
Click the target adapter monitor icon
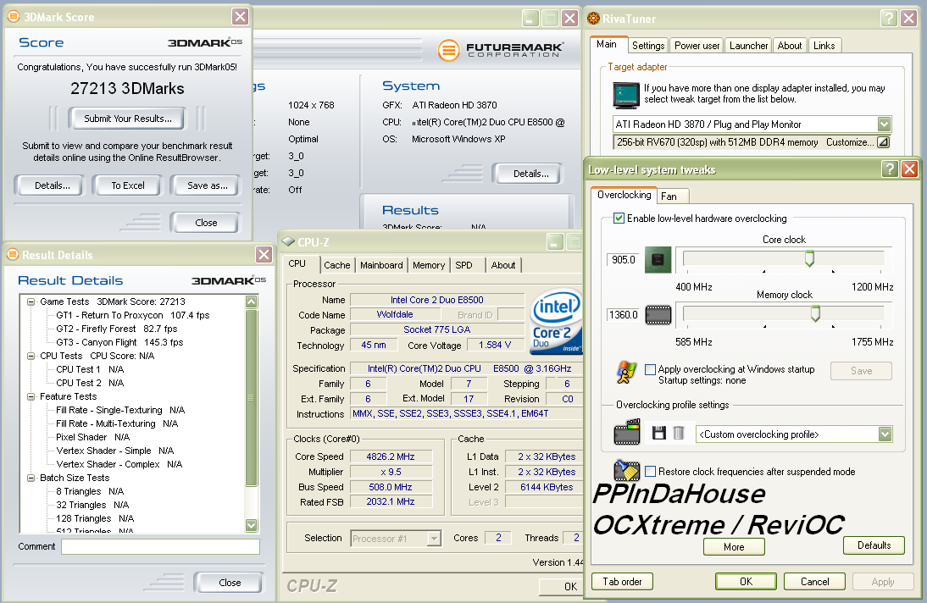[x=626, y=95]
